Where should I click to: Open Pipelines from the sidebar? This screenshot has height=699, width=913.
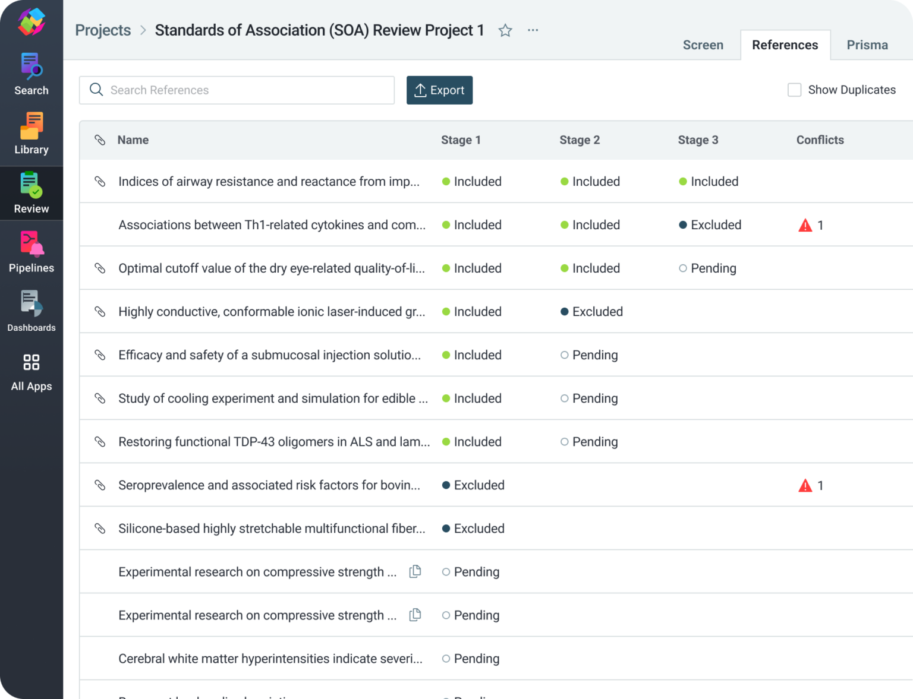coord(32,252)
